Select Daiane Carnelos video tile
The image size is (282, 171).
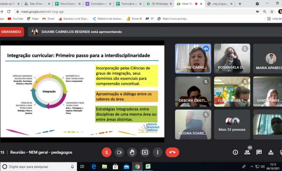[x=193, y=59]
